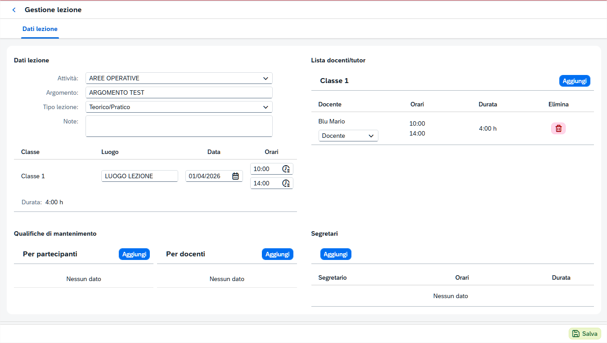
Task: Open the Docente role dropdown under Blu Mario
Action: point(348,136)
